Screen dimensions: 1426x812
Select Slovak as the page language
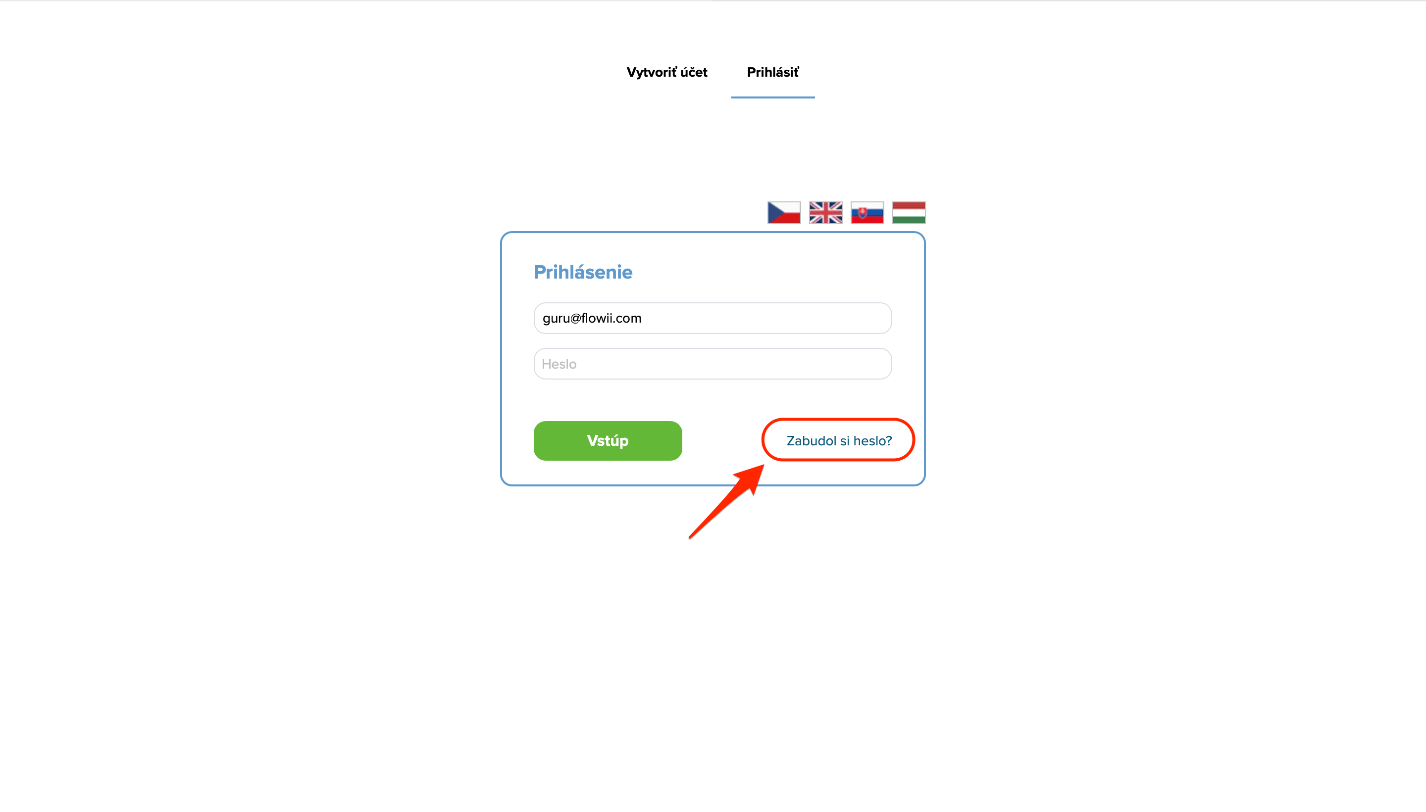867,212
